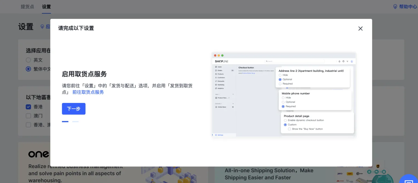Select the 繁体中文 radio button
The width and height of the screenshot is (418, 183).
coord(28,69)
